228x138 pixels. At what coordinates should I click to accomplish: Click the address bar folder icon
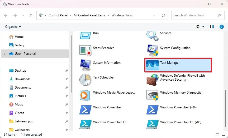point(41,15)
